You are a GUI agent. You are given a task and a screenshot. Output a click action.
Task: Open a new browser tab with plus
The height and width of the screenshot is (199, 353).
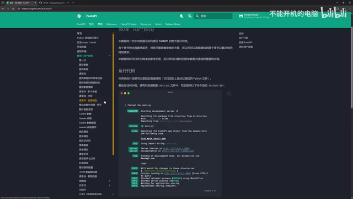point(73,3)
